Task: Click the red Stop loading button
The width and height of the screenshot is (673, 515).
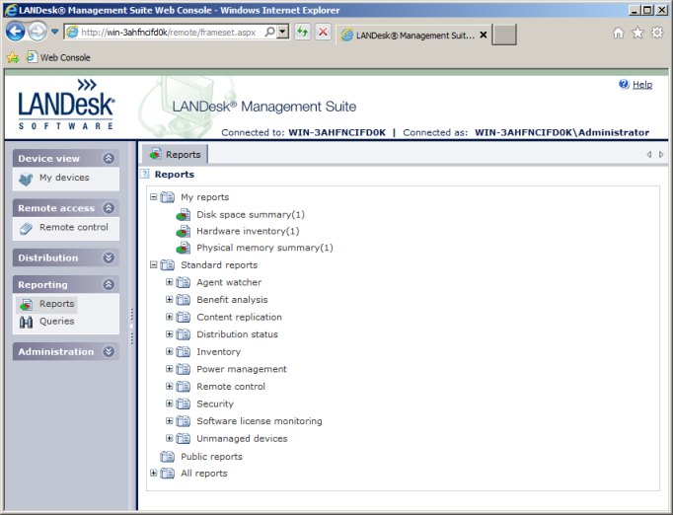Action: (x=324, y=32)
